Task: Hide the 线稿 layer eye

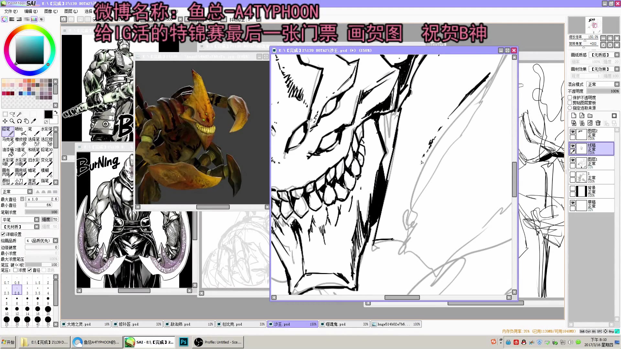Action: tap(572, 146)
